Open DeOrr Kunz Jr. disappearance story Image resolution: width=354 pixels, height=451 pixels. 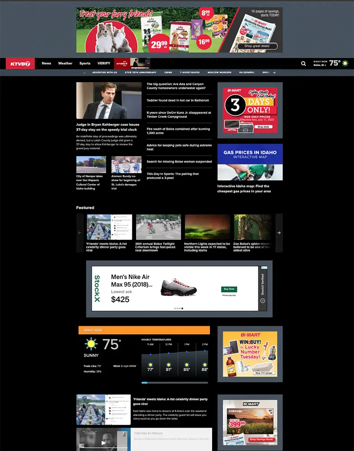point(179,115)
